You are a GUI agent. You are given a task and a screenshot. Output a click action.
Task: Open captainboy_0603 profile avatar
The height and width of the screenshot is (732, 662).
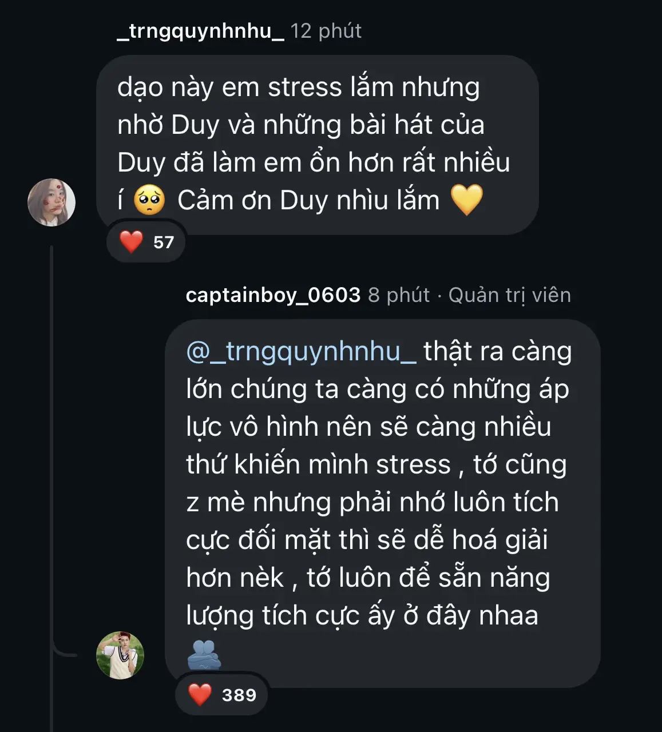tap(120, 655)
